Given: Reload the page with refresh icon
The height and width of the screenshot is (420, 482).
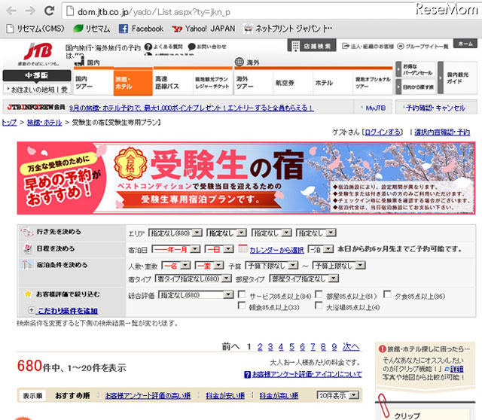Looking at the screenshot, I should coord(49,11).
